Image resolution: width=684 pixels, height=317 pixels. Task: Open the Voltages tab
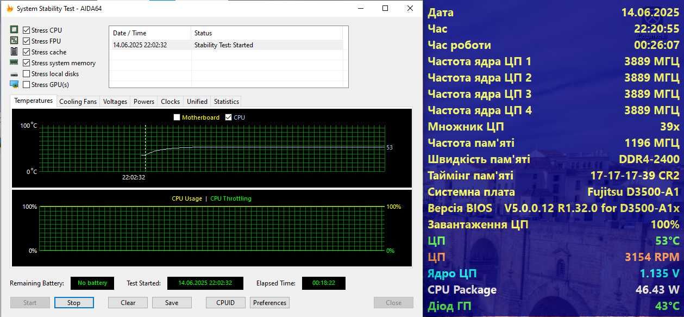[x=115, y=102]
